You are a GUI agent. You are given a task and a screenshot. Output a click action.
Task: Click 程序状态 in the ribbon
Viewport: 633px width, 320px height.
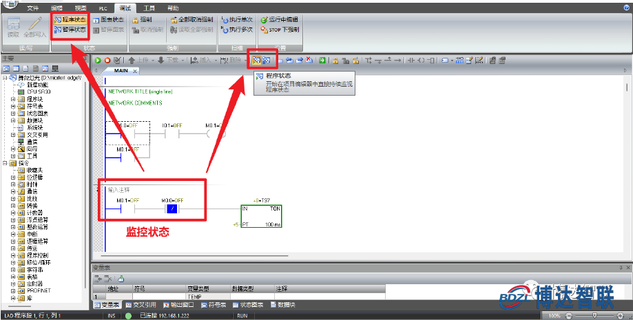70,19
